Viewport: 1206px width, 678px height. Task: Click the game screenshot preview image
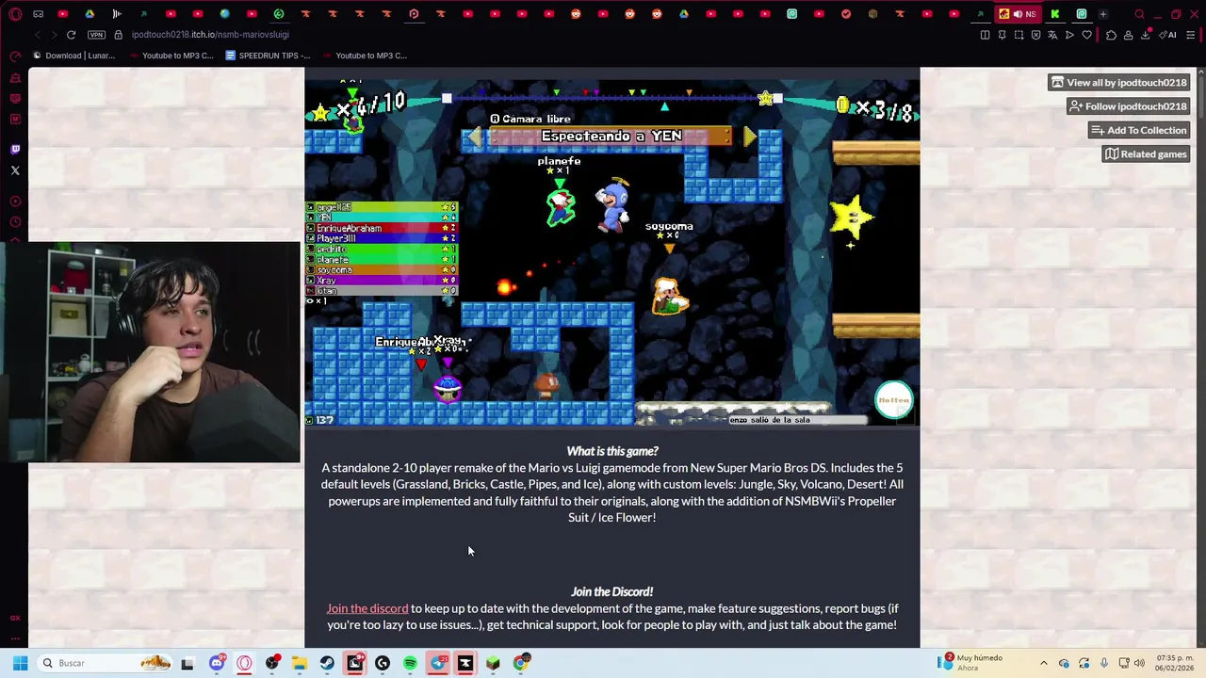(x=612, y=250)
